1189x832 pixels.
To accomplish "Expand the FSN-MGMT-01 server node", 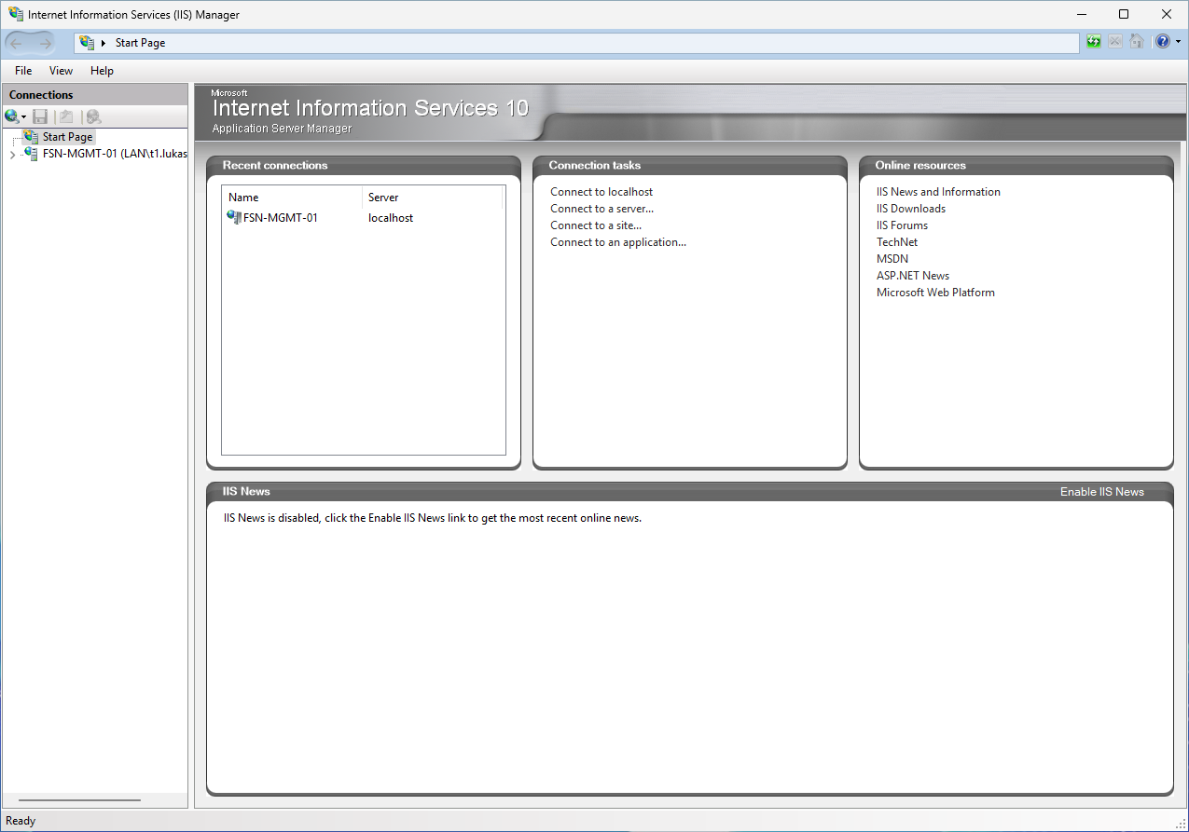I will [11, 154].
